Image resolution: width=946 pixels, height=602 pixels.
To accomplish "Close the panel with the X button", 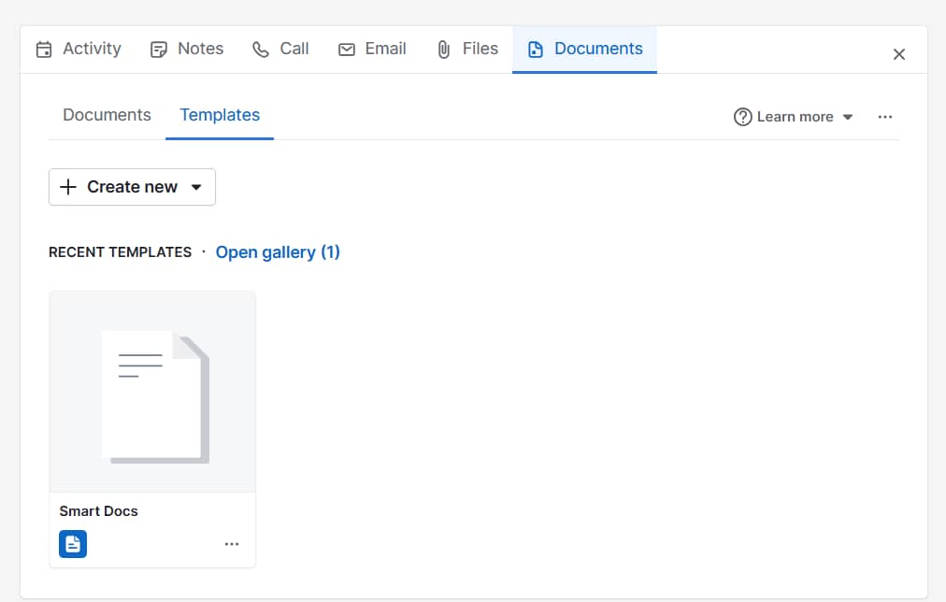I will coord(899,54).
